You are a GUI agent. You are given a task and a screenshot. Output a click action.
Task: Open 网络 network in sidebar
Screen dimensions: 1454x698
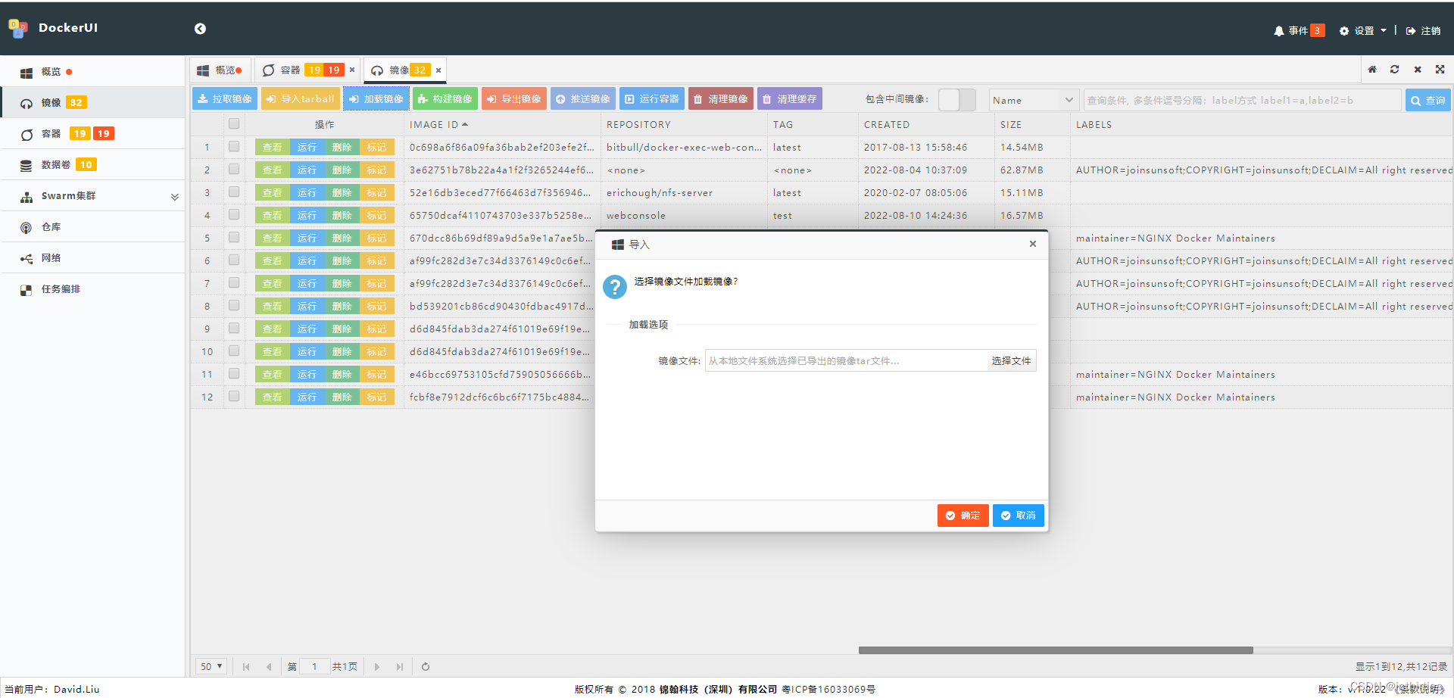pos(92,258)
